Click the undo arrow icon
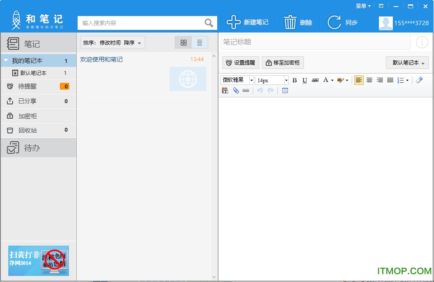 coord(260,91)
